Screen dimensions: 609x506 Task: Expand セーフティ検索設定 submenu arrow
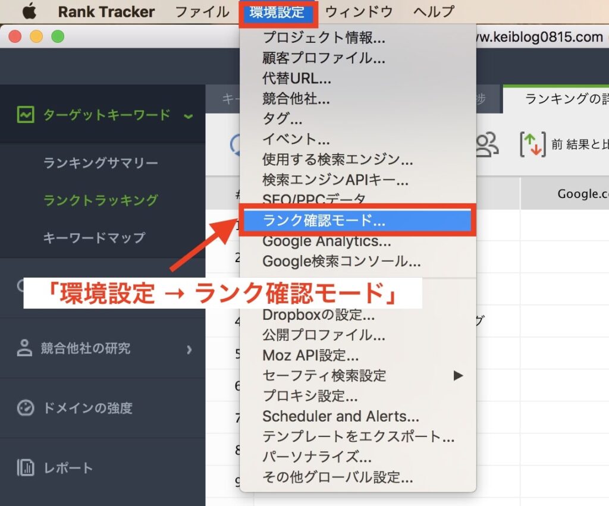click(459, 376)
